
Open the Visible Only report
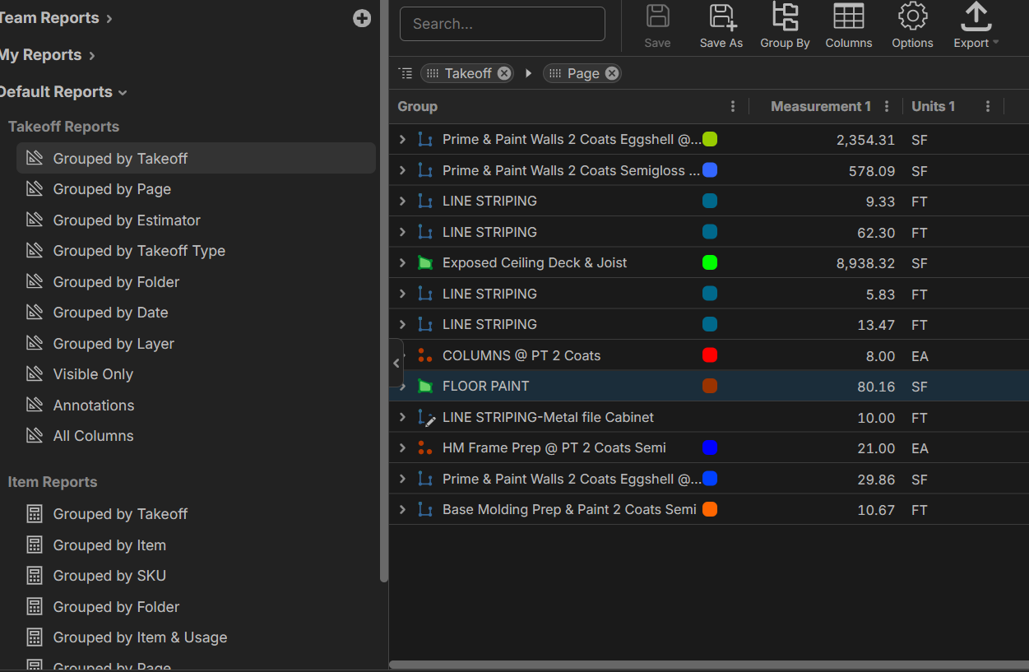point(93,374)
